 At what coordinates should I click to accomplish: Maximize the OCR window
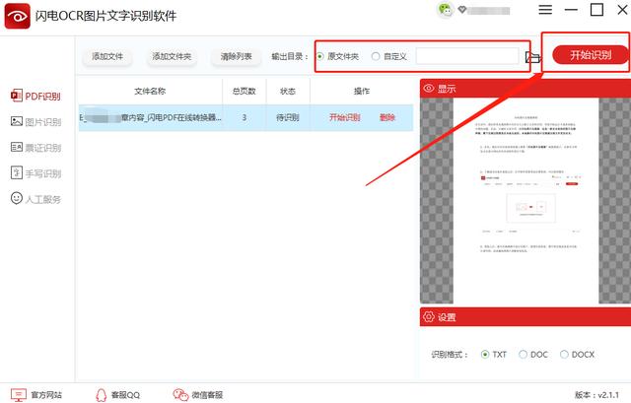(x=596, y=10)
